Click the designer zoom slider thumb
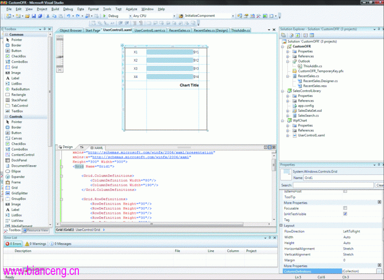Screen dimensions: 384x280 (60, 57)
